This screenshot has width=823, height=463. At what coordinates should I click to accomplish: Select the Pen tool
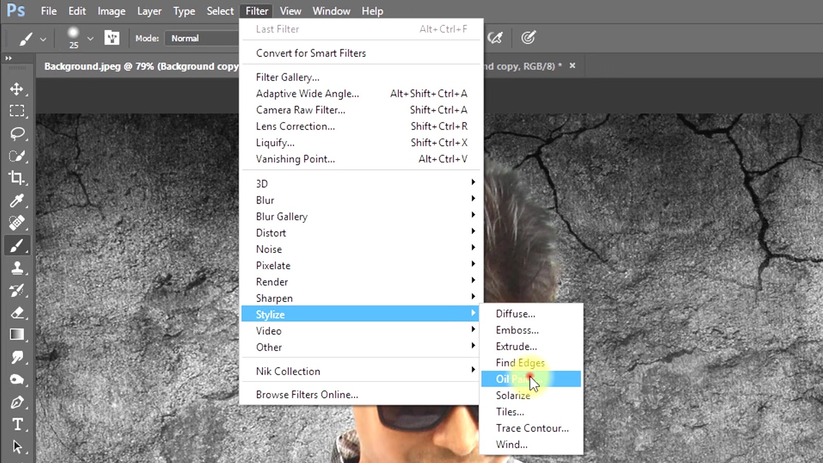16,402
